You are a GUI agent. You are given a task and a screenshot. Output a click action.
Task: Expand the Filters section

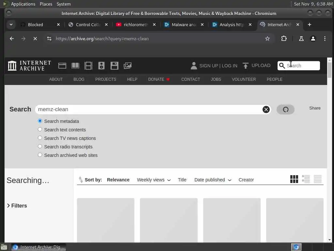17,206
